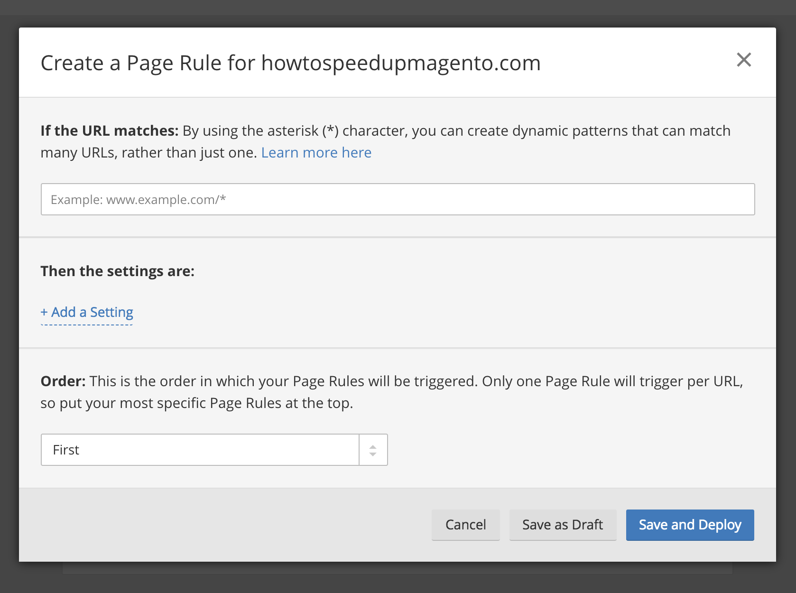Click the howtospeedupmagento.com domain in the title
796x593 pixels.
point(401,63)
